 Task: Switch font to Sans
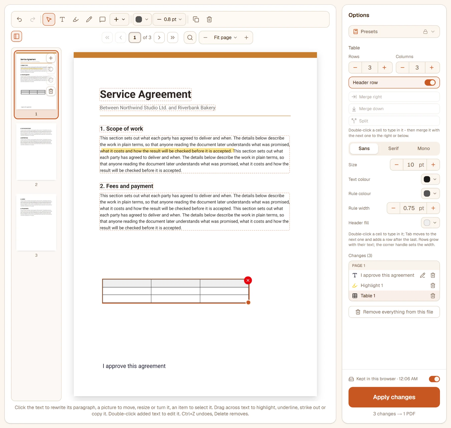pos(364,149)
